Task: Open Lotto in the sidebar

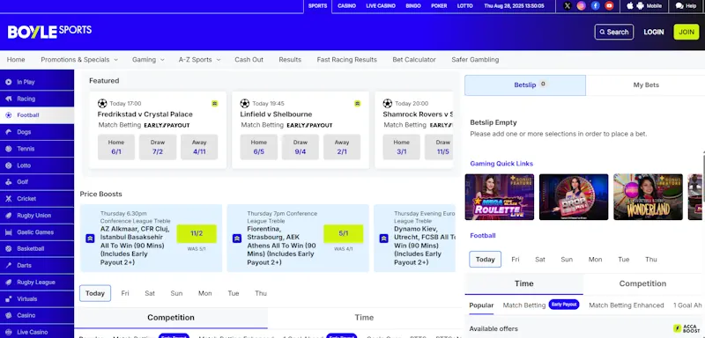Action: [37, 165]
